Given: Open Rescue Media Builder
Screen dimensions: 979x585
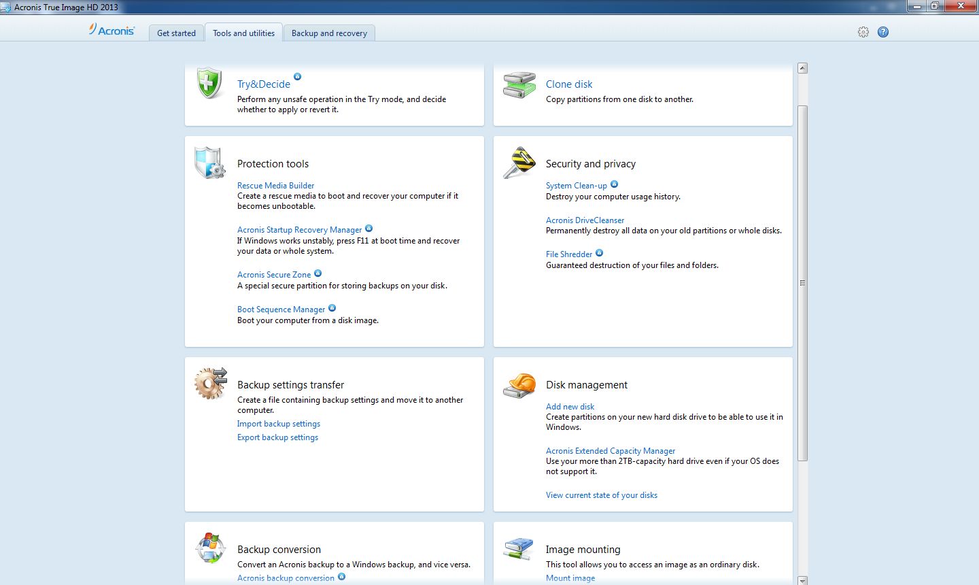Looking at the screenshot, I should click(x=275, y=186).
